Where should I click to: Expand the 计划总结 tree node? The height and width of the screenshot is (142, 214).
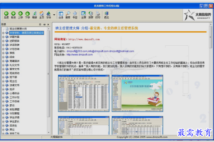[x=3, y=49]
